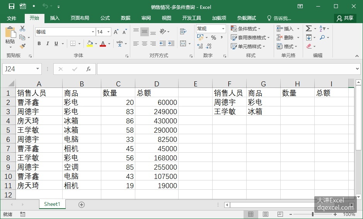The height and width of the screenshot is (219, 363).
Task: Switch to the 开发工具 ribbon tab
Action: point(191,18)
